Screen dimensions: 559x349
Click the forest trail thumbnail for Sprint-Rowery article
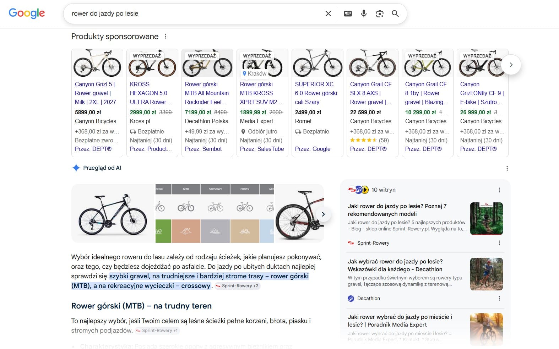click(x=487, y=219)
